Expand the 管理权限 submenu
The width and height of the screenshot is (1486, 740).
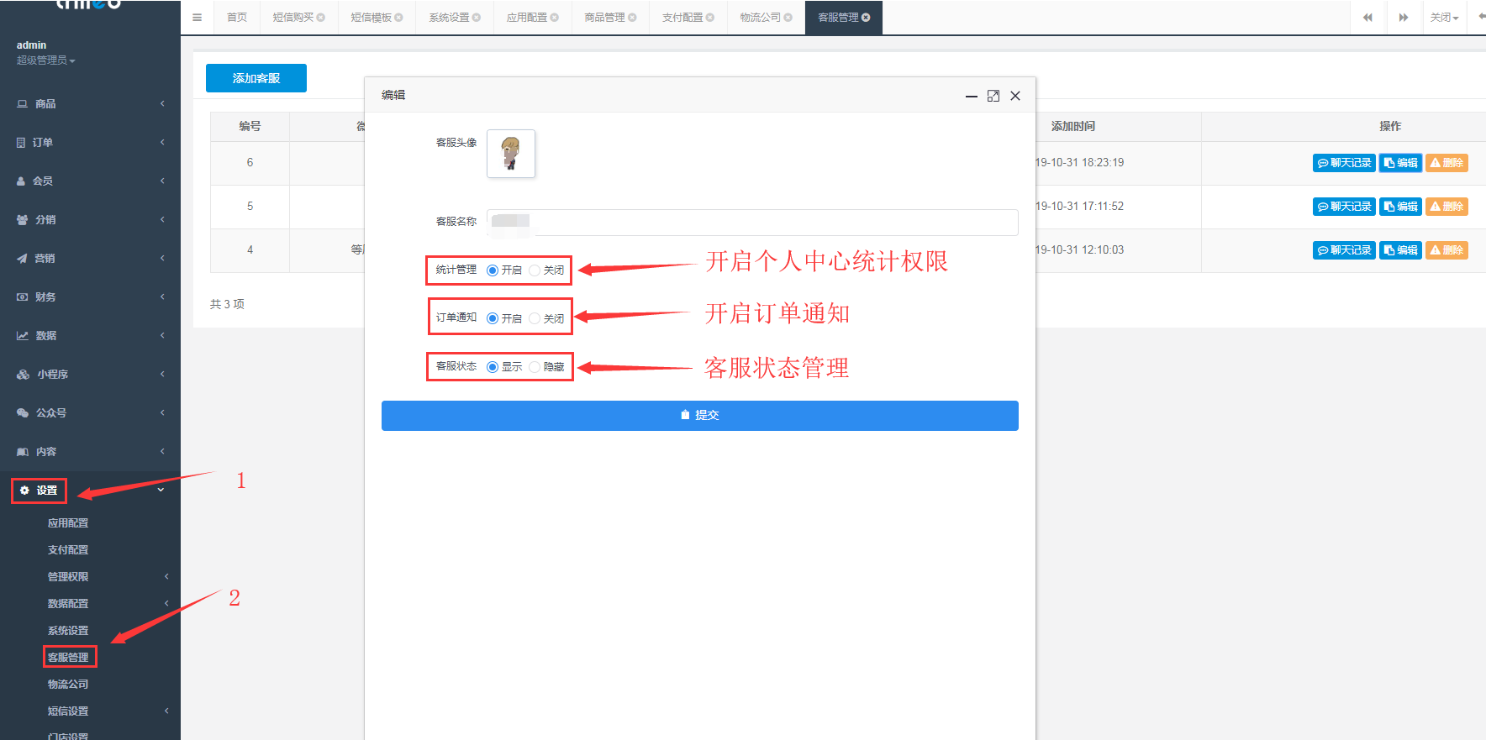(166, 576)
